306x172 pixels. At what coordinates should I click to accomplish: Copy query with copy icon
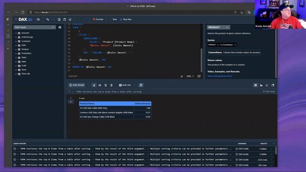tap(59, 19)
